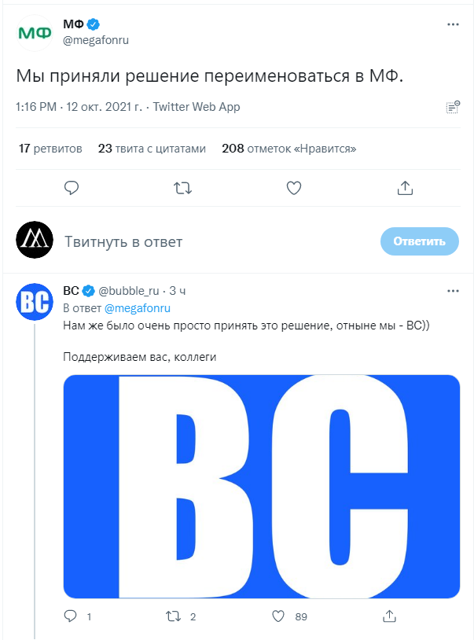This screenshot has width=474, height=640.
Task: Open the @megafonru mention link in the reply
Action: 138,308
